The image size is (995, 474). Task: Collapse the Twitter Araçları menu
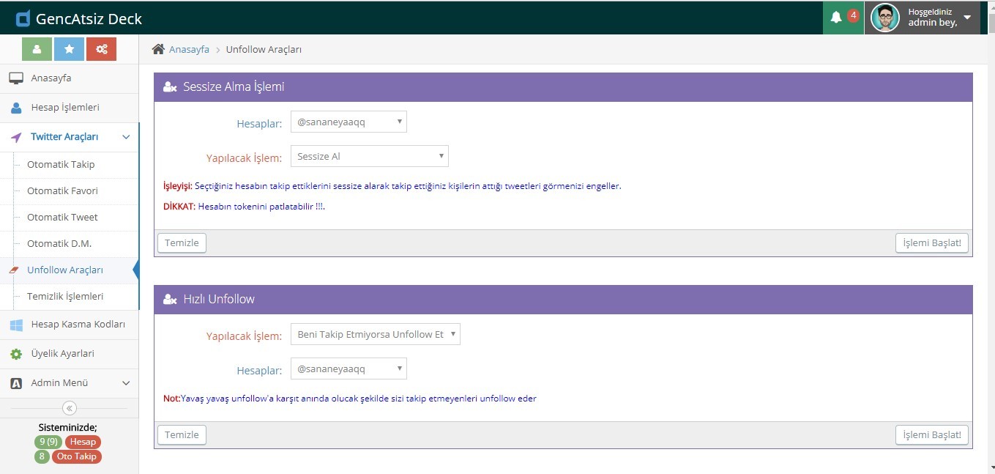click(x=125, y=137)
